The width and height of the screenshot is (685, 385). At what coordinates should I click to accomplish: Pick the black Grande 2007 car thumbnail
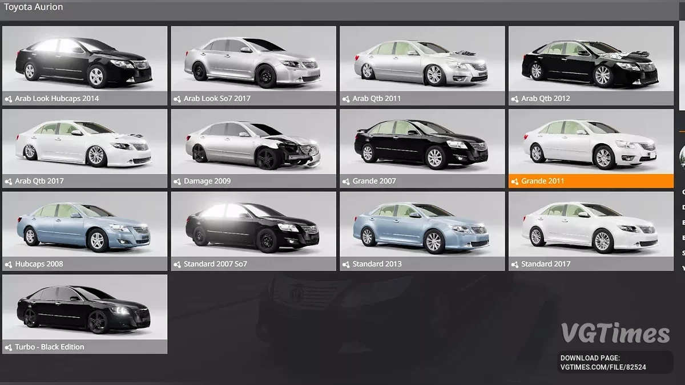(422, 141)
